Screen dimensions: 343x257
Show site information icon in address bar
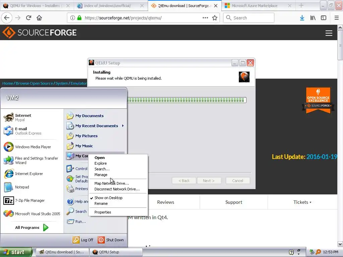[x=73, y=18]
